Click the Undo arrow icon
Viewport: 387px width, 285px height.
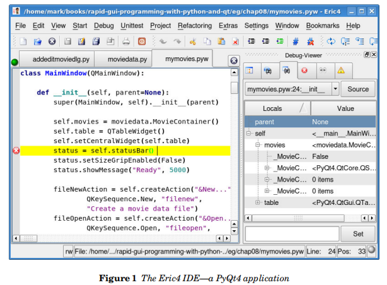click(163, 41)
